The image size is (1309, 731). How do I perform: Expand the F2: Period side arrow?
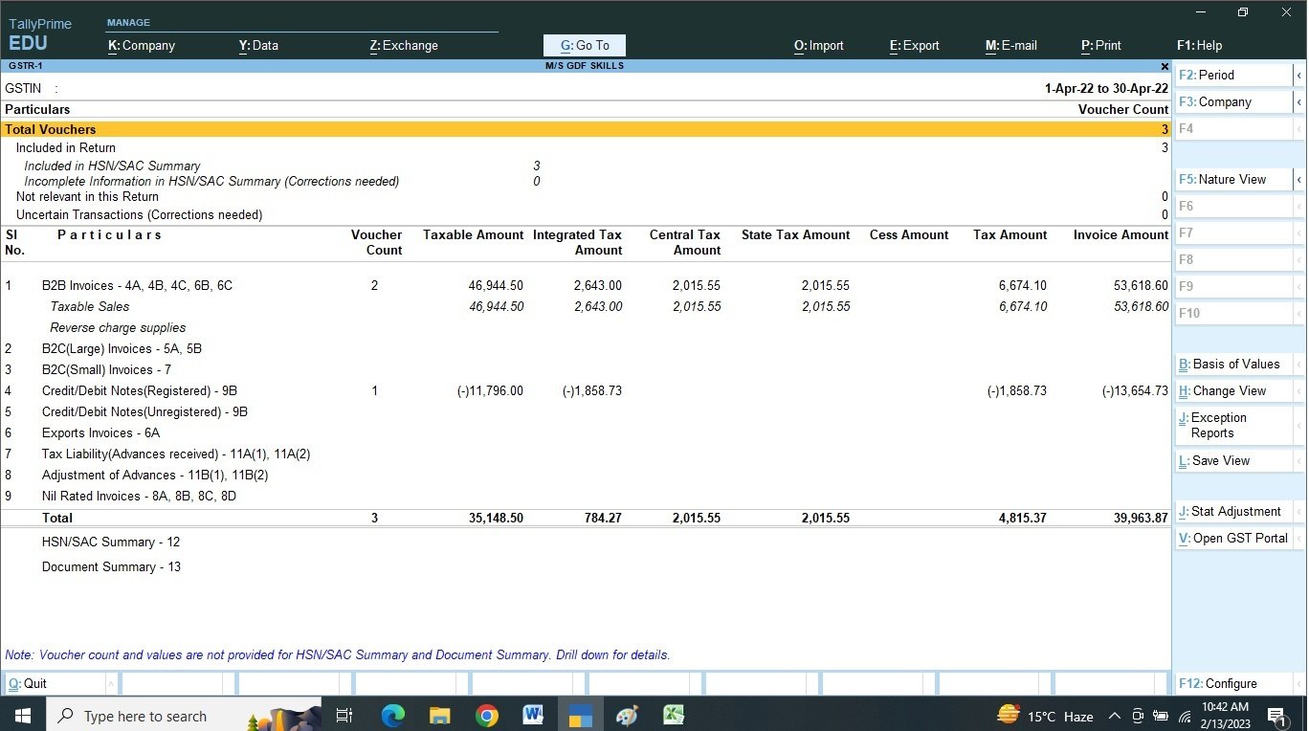[x=1299, y=75]
